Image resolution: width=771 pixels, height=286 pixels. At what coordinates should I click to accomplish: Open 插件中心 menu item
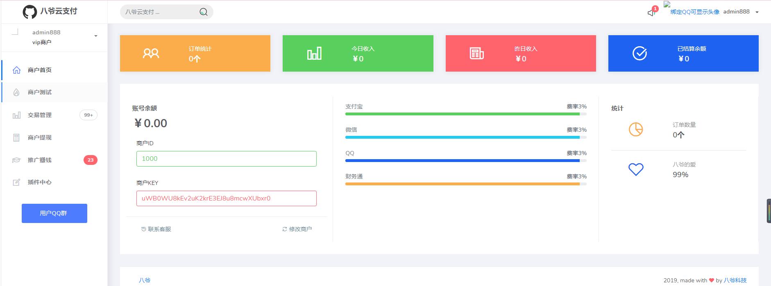pos(54,182)
